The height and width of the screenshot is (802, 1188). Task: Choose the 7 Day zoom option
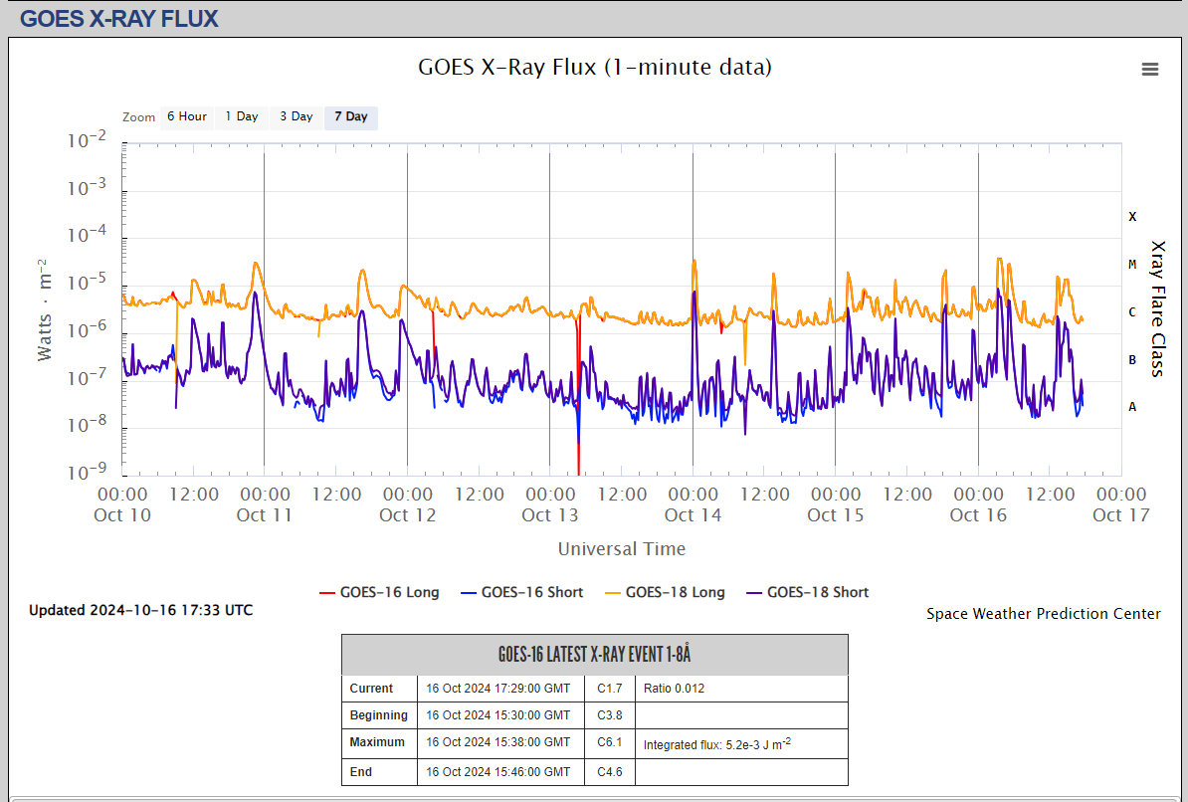click(350, 117)
